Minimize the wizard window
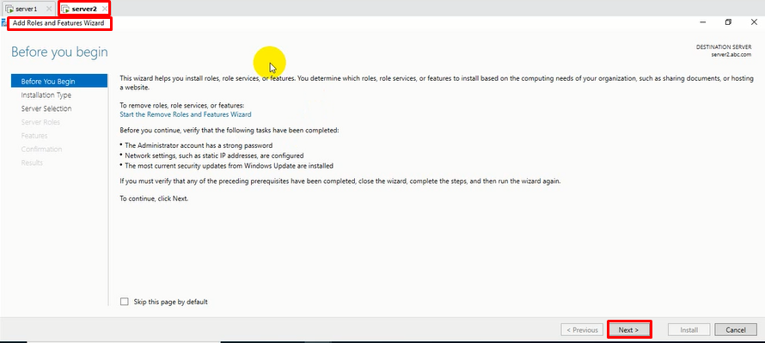Image resolution: width=765 pixels, height=343 pixels. [x=703, y=22]
